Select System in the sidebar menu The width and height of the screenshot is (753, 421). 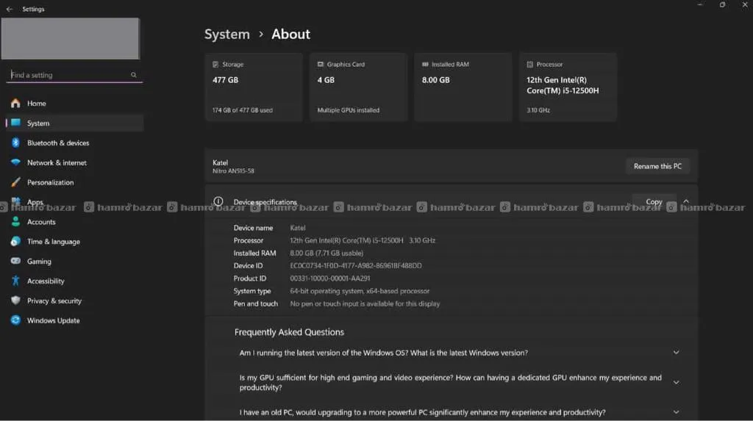click(x=38, y=123)
